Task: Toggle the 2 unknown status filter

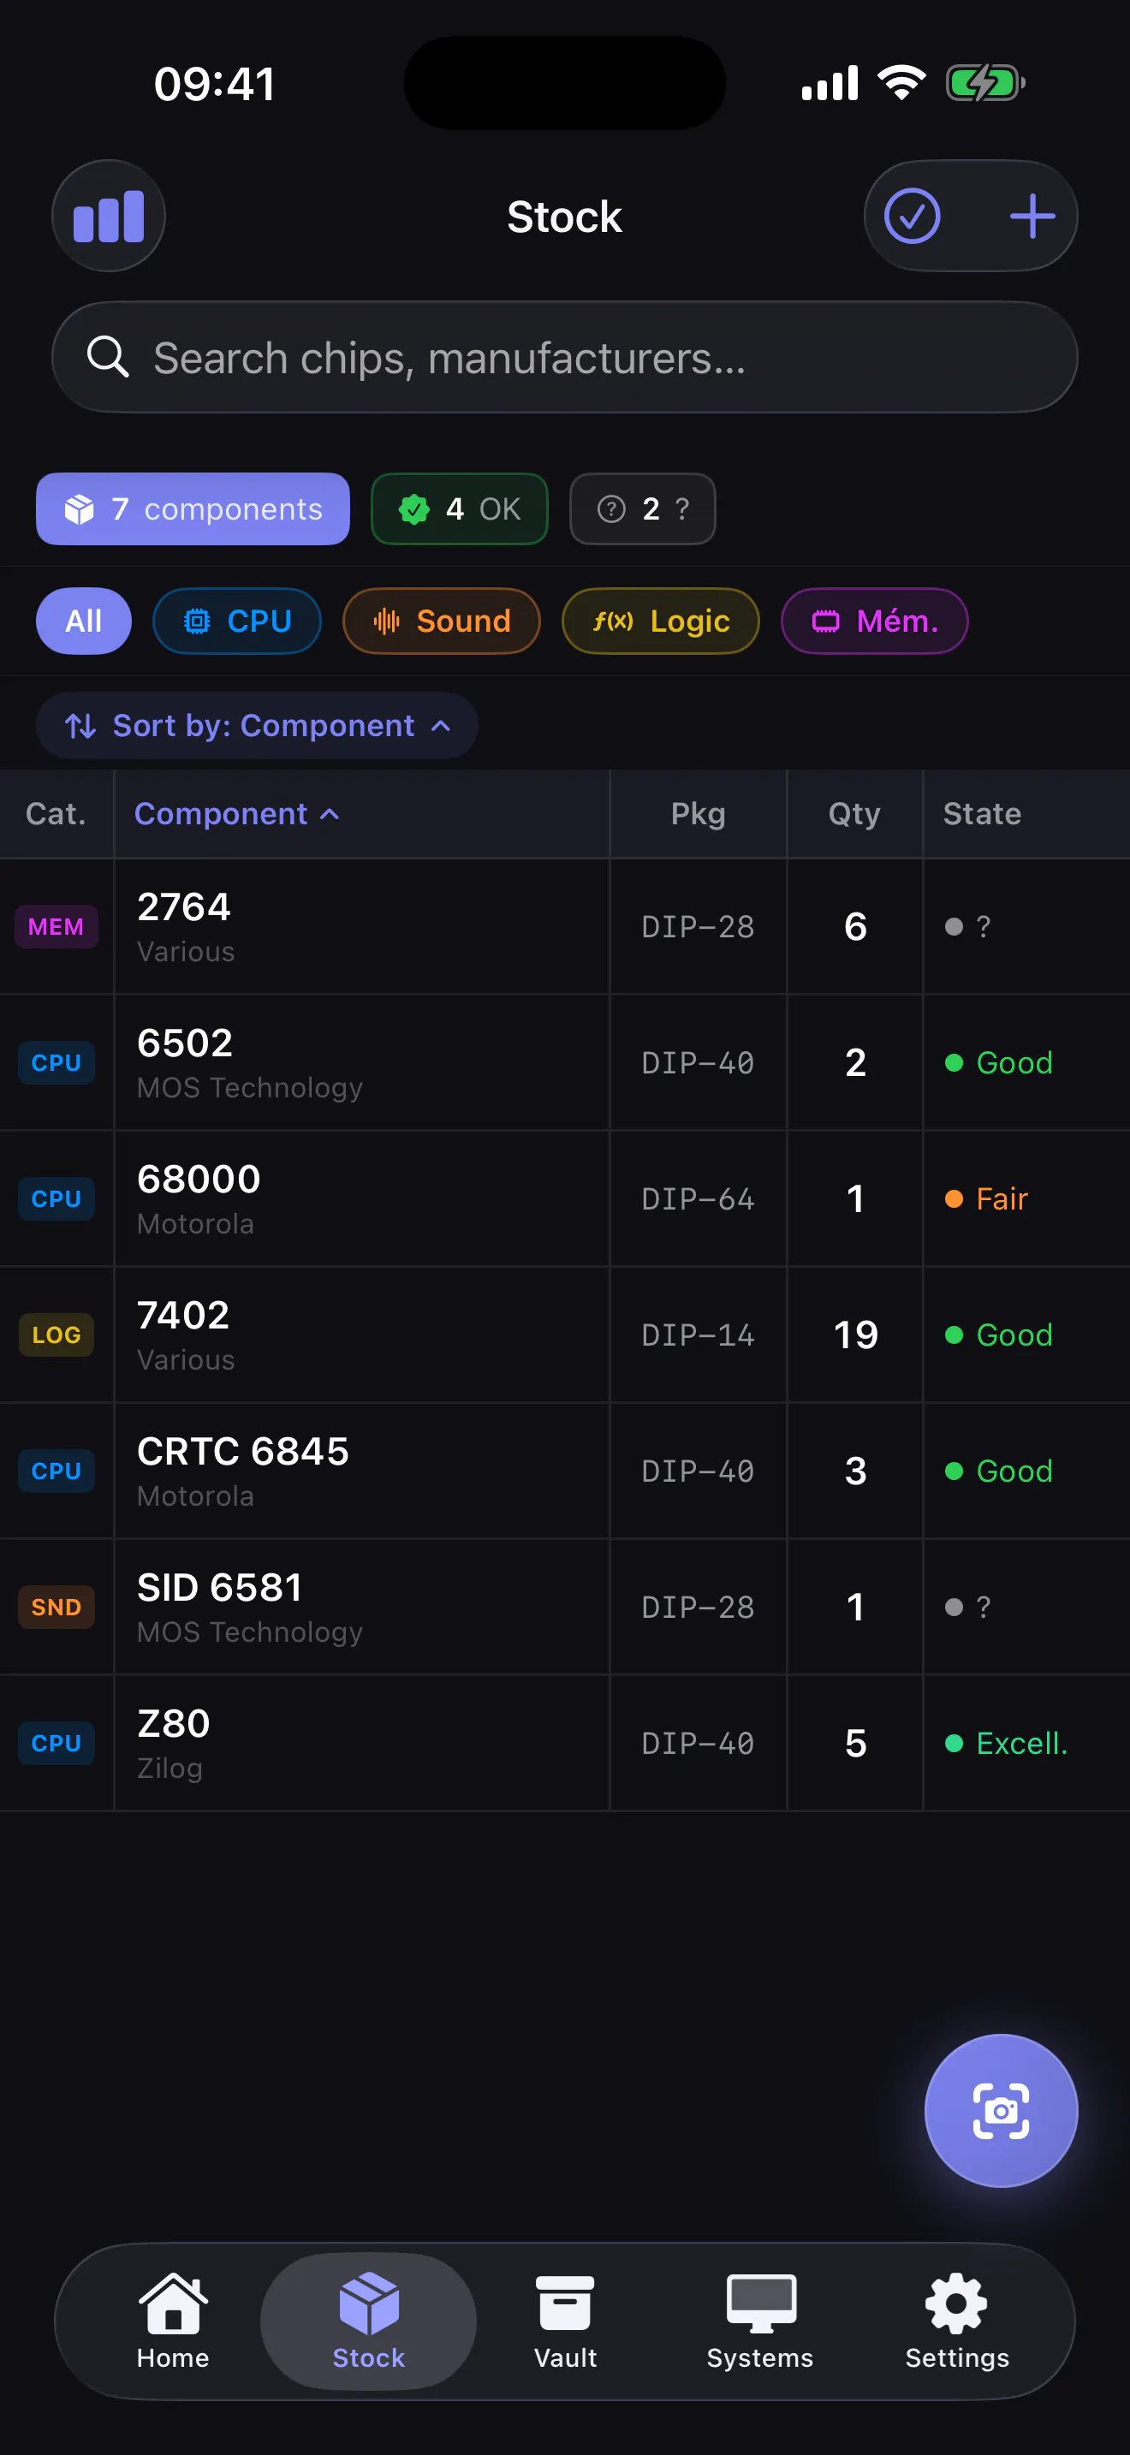Action: pos(642,509)
